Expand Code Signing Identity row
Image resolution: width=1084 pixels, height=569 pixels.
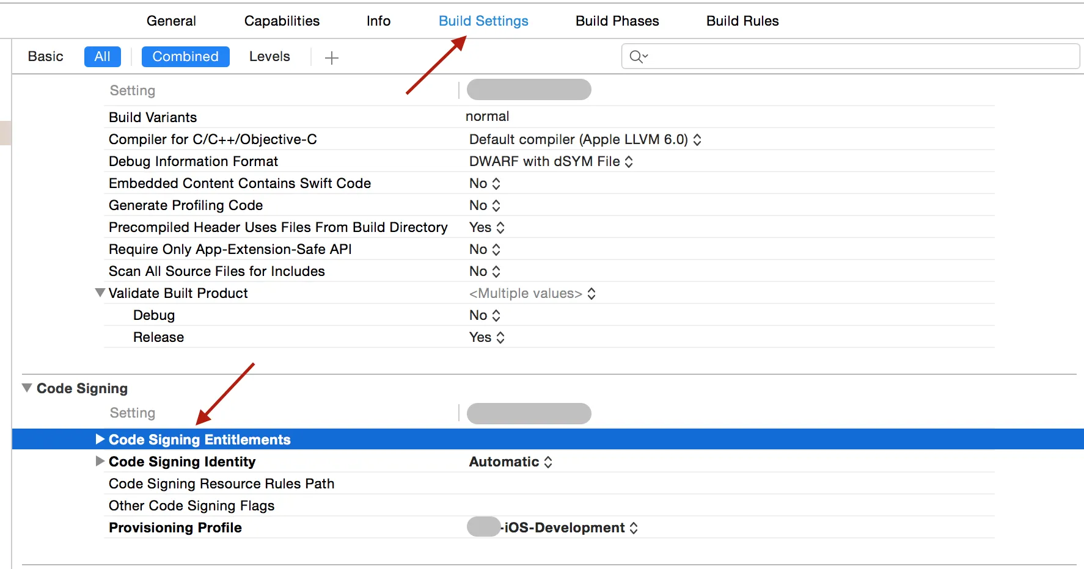click(x=100, y=461)
